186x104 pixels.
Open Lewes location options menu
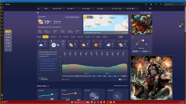[108, 9]
